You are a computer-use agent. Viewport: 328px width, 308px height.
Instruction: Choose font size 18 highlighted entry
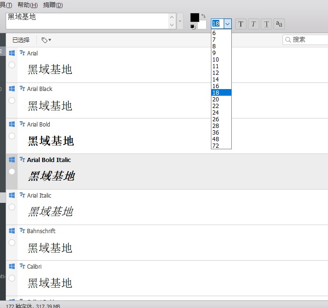pos(221,92)
